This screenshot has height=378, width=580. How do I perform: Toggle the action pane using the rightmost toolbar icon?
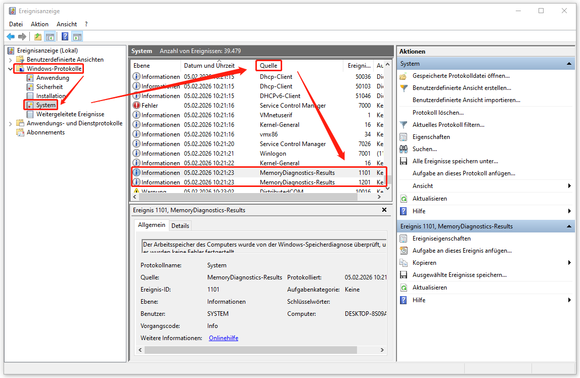click(77, 36)
